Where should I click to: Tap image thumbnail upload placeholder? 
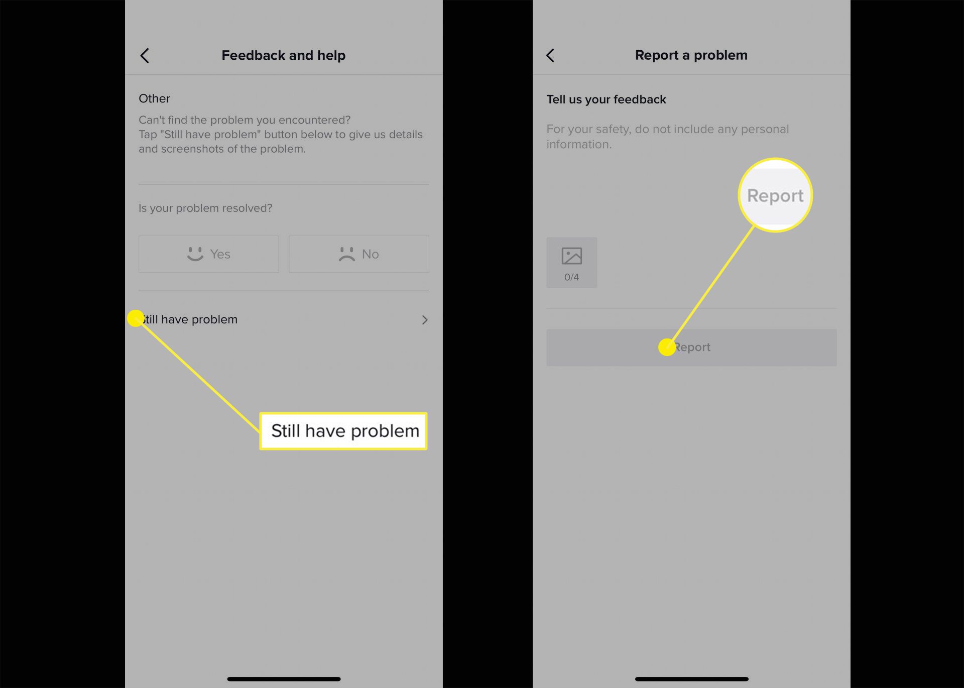point(572,262)
